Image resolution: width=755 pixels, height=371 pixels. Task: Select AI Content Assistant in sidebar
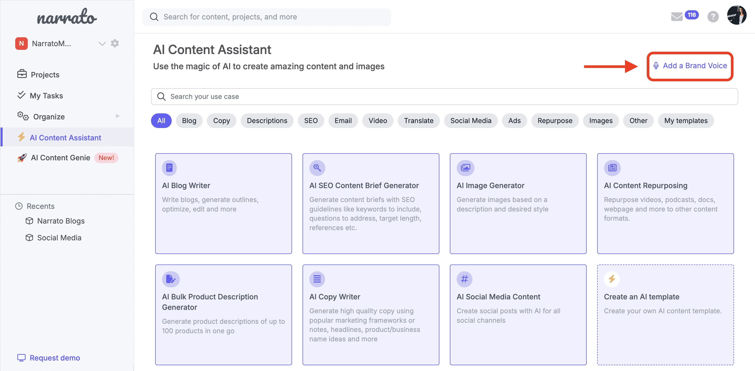coord(67,137)
